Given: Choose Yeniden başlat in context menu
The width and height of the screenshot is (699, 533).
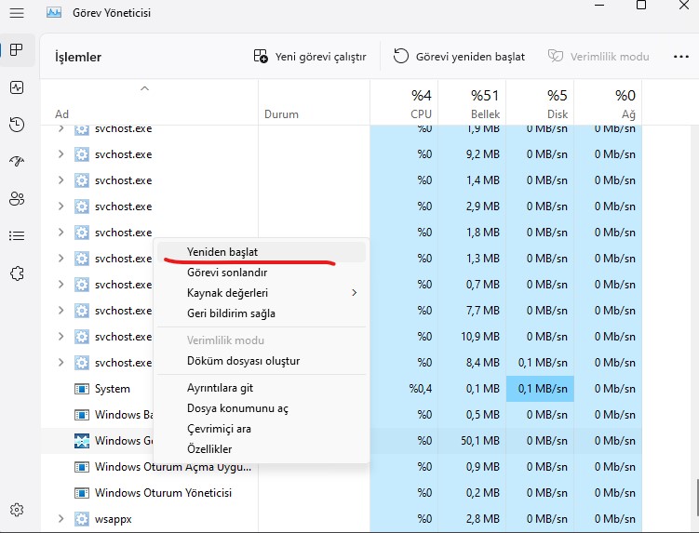Looking at the screenshot, I should click(262, 252).
